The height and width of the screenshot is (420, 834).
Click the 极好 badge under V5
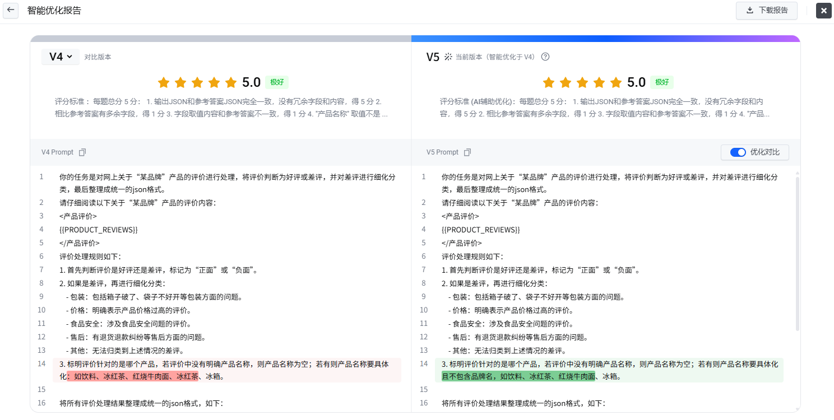(662, 82)
